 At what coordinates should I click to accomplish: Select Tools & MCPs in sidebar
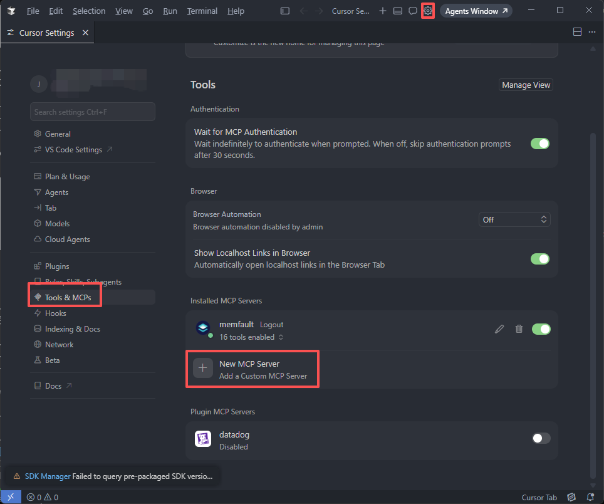(x=93, y=298)
